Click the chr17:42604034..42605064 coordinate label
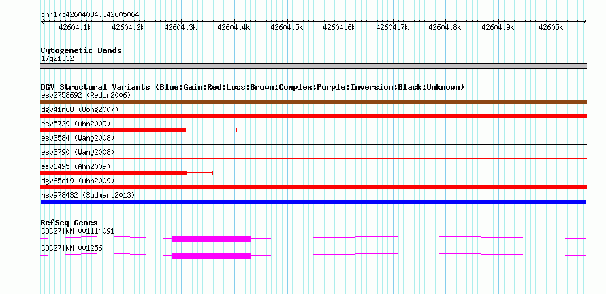Image resolution: width=606 pixels, height=294 pixels. click(90, 15)
